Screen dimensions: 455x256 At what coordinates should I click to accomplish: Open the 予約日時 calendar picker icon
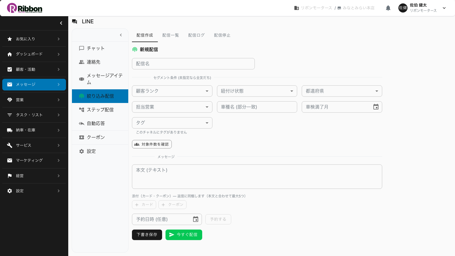pos(196,219)
